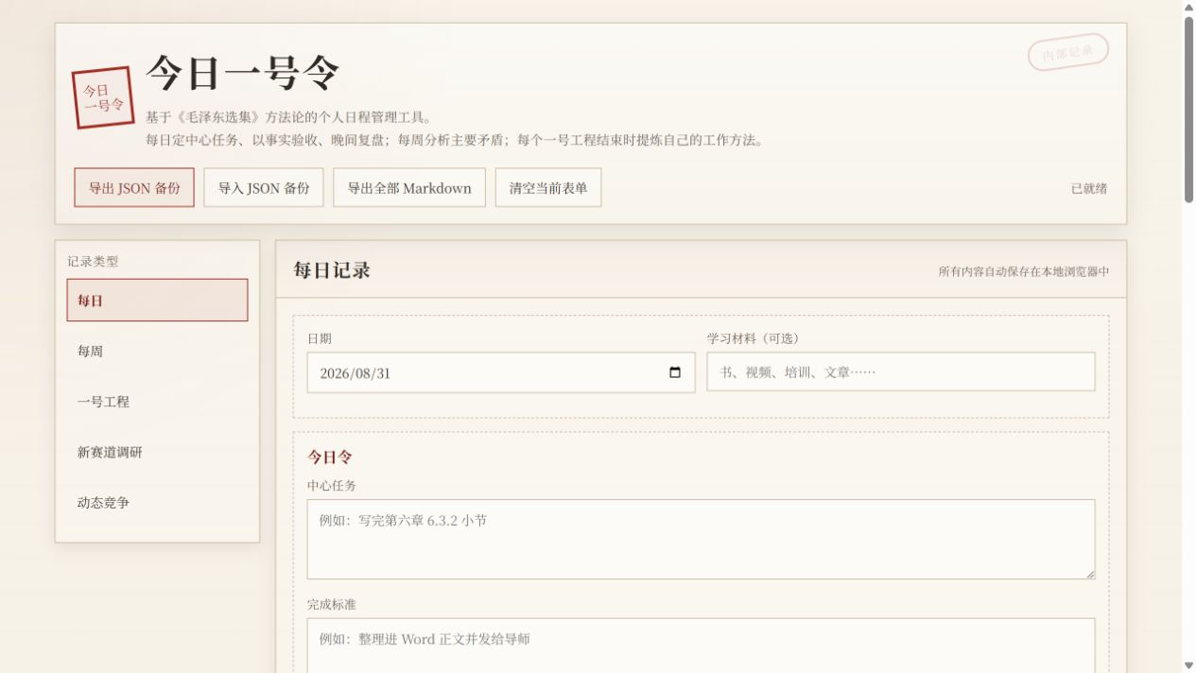Click 所有内容自动保存在本地浏览器中 note

point(1024,271)
